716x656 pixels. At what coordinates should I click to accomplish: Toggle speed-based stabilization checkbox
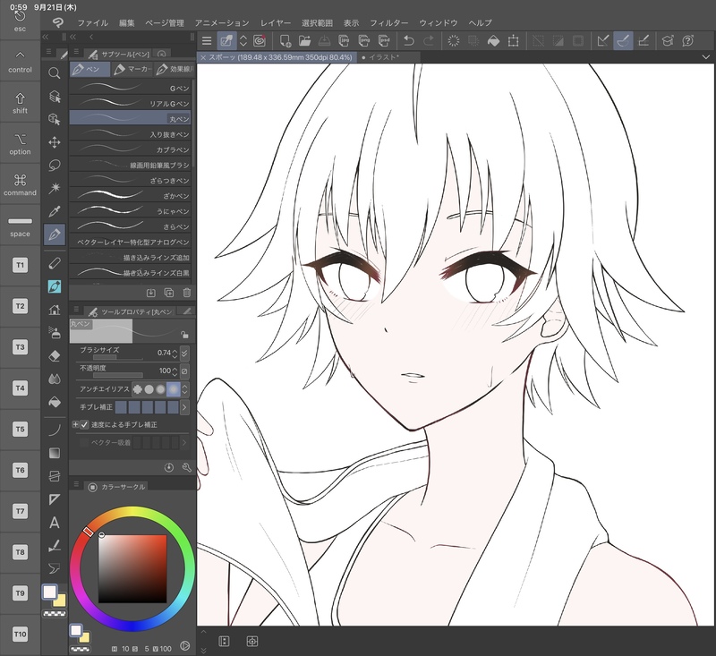[84, 424]
